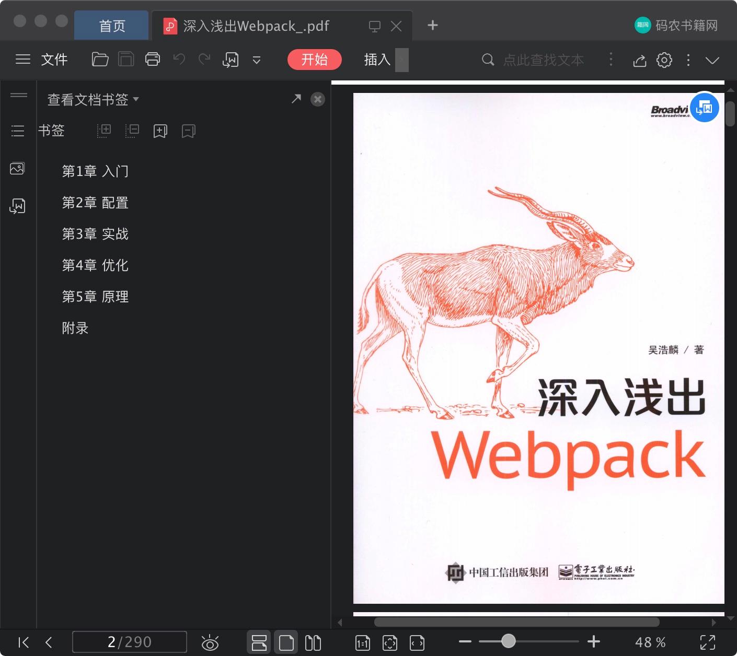Add a bookmark icon
The width and height of the screenshot is (737, 656).
(x=160, y=131)
